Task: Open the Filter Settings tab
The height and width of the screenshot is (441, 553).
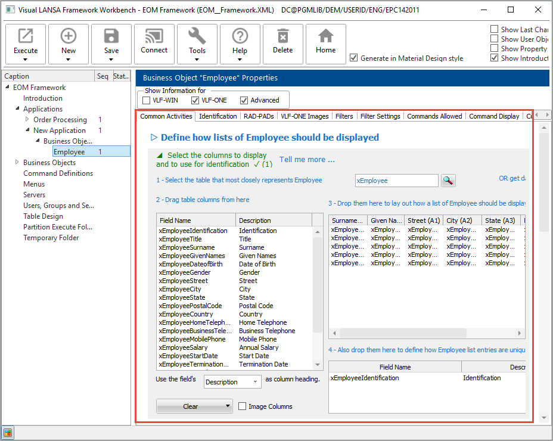Action: pos(380,116)
